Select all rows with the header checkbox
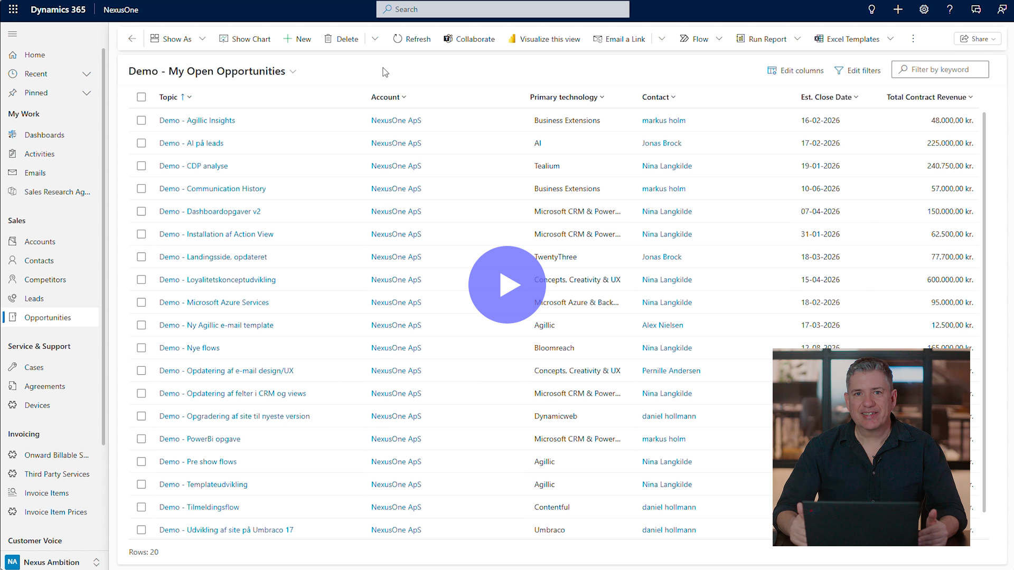 (142, 97)
